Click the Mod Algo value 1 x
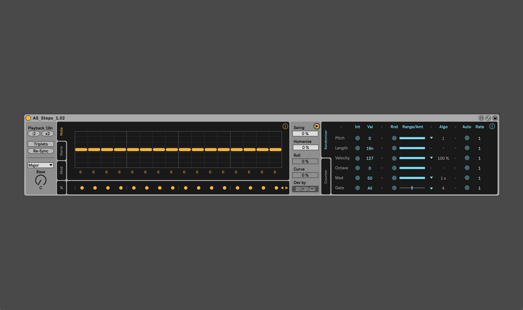 (x=443, y=178)
